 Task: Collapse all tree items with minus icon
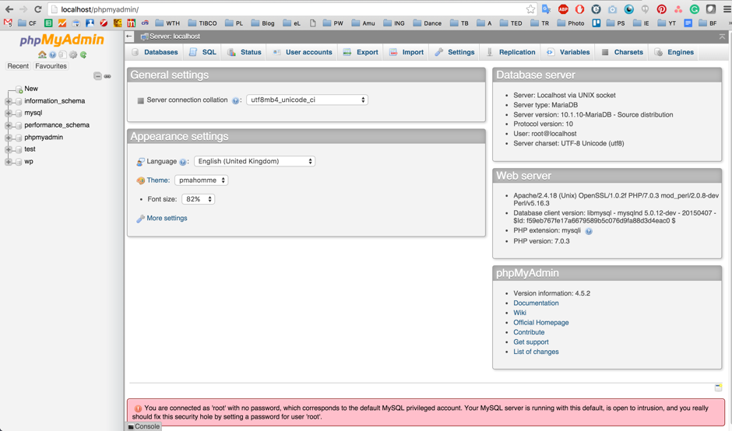[x=97, y=76]
